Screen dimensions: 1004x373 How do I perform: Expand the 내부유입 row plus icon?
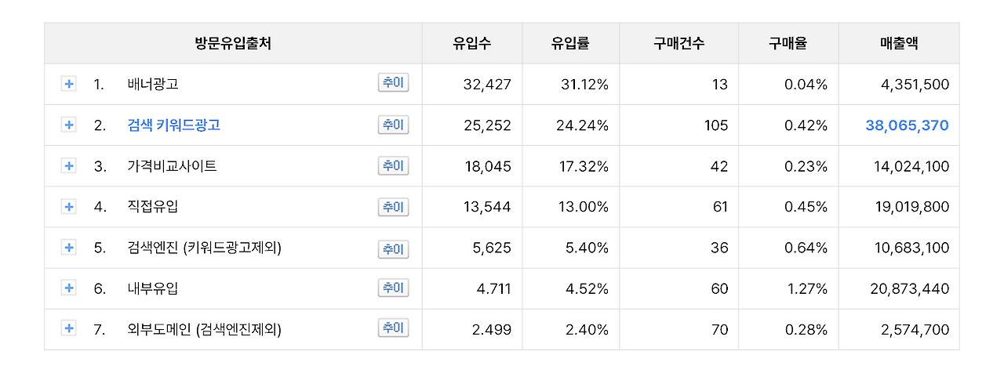tap(69, 288)
